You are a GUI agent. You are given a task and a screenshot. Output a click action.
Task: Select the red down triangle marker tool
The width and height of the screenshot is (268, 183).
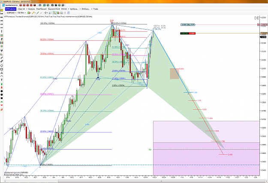[2, 105]
